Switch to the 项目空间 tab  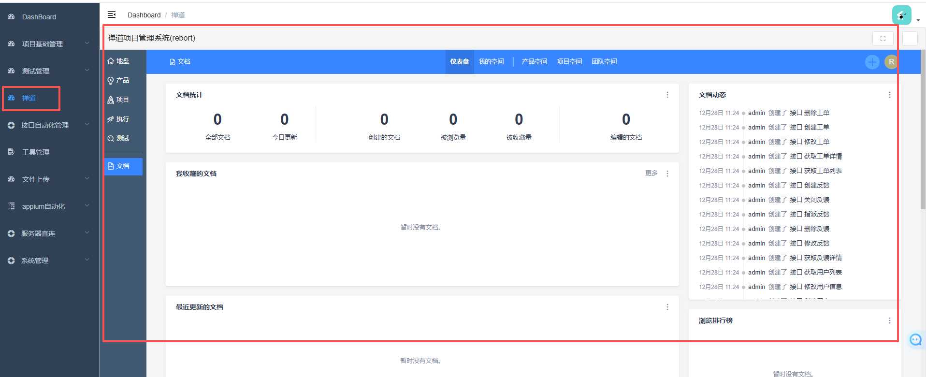[x=569, y=62]
